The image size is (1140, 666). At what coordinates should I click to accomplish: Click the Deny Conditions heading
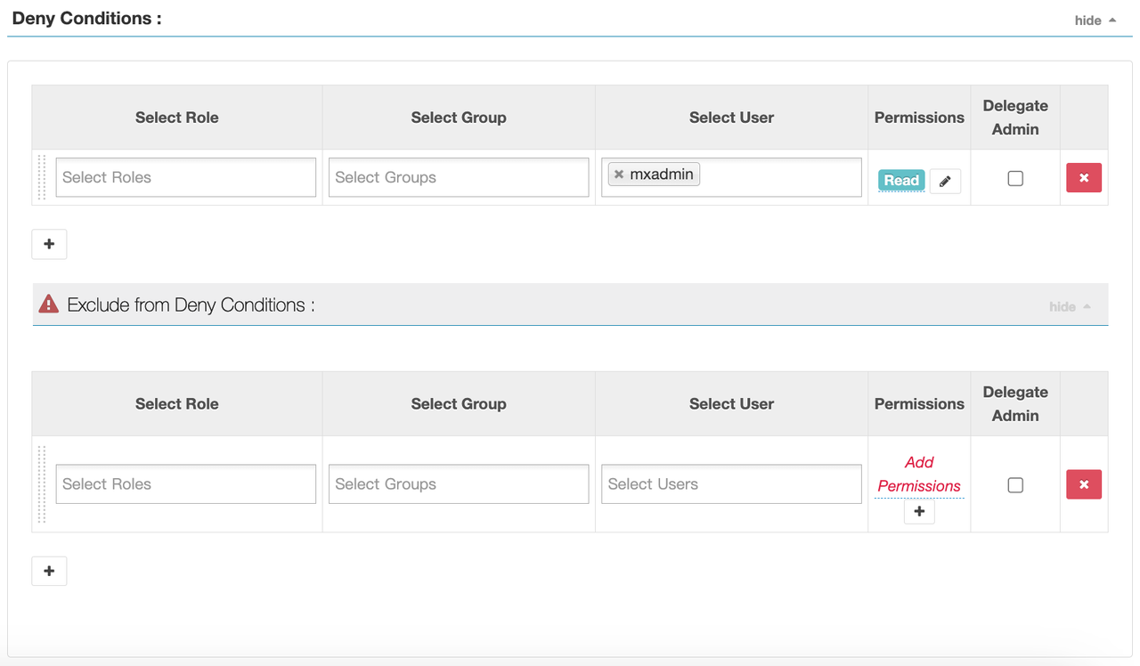[x=86, y=18]
